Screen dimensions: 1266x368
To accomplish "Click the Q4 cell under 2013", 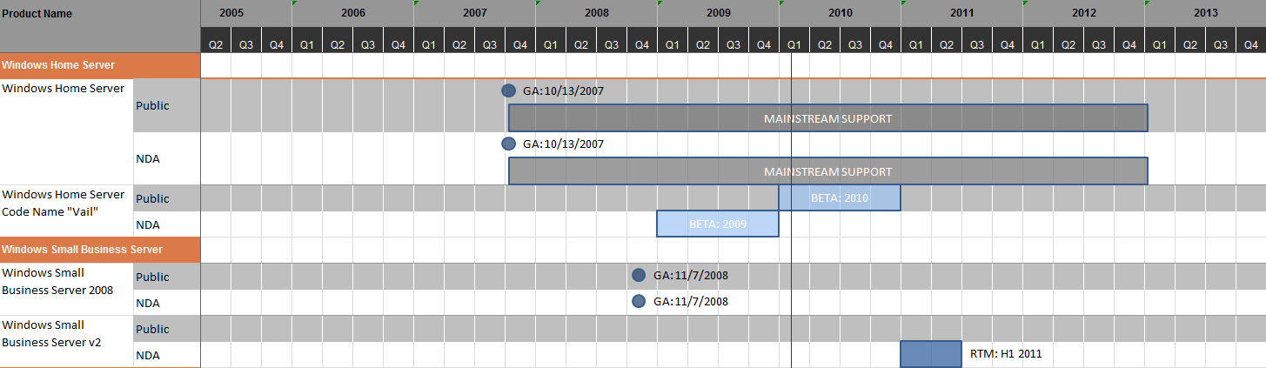I will 1251,40.
